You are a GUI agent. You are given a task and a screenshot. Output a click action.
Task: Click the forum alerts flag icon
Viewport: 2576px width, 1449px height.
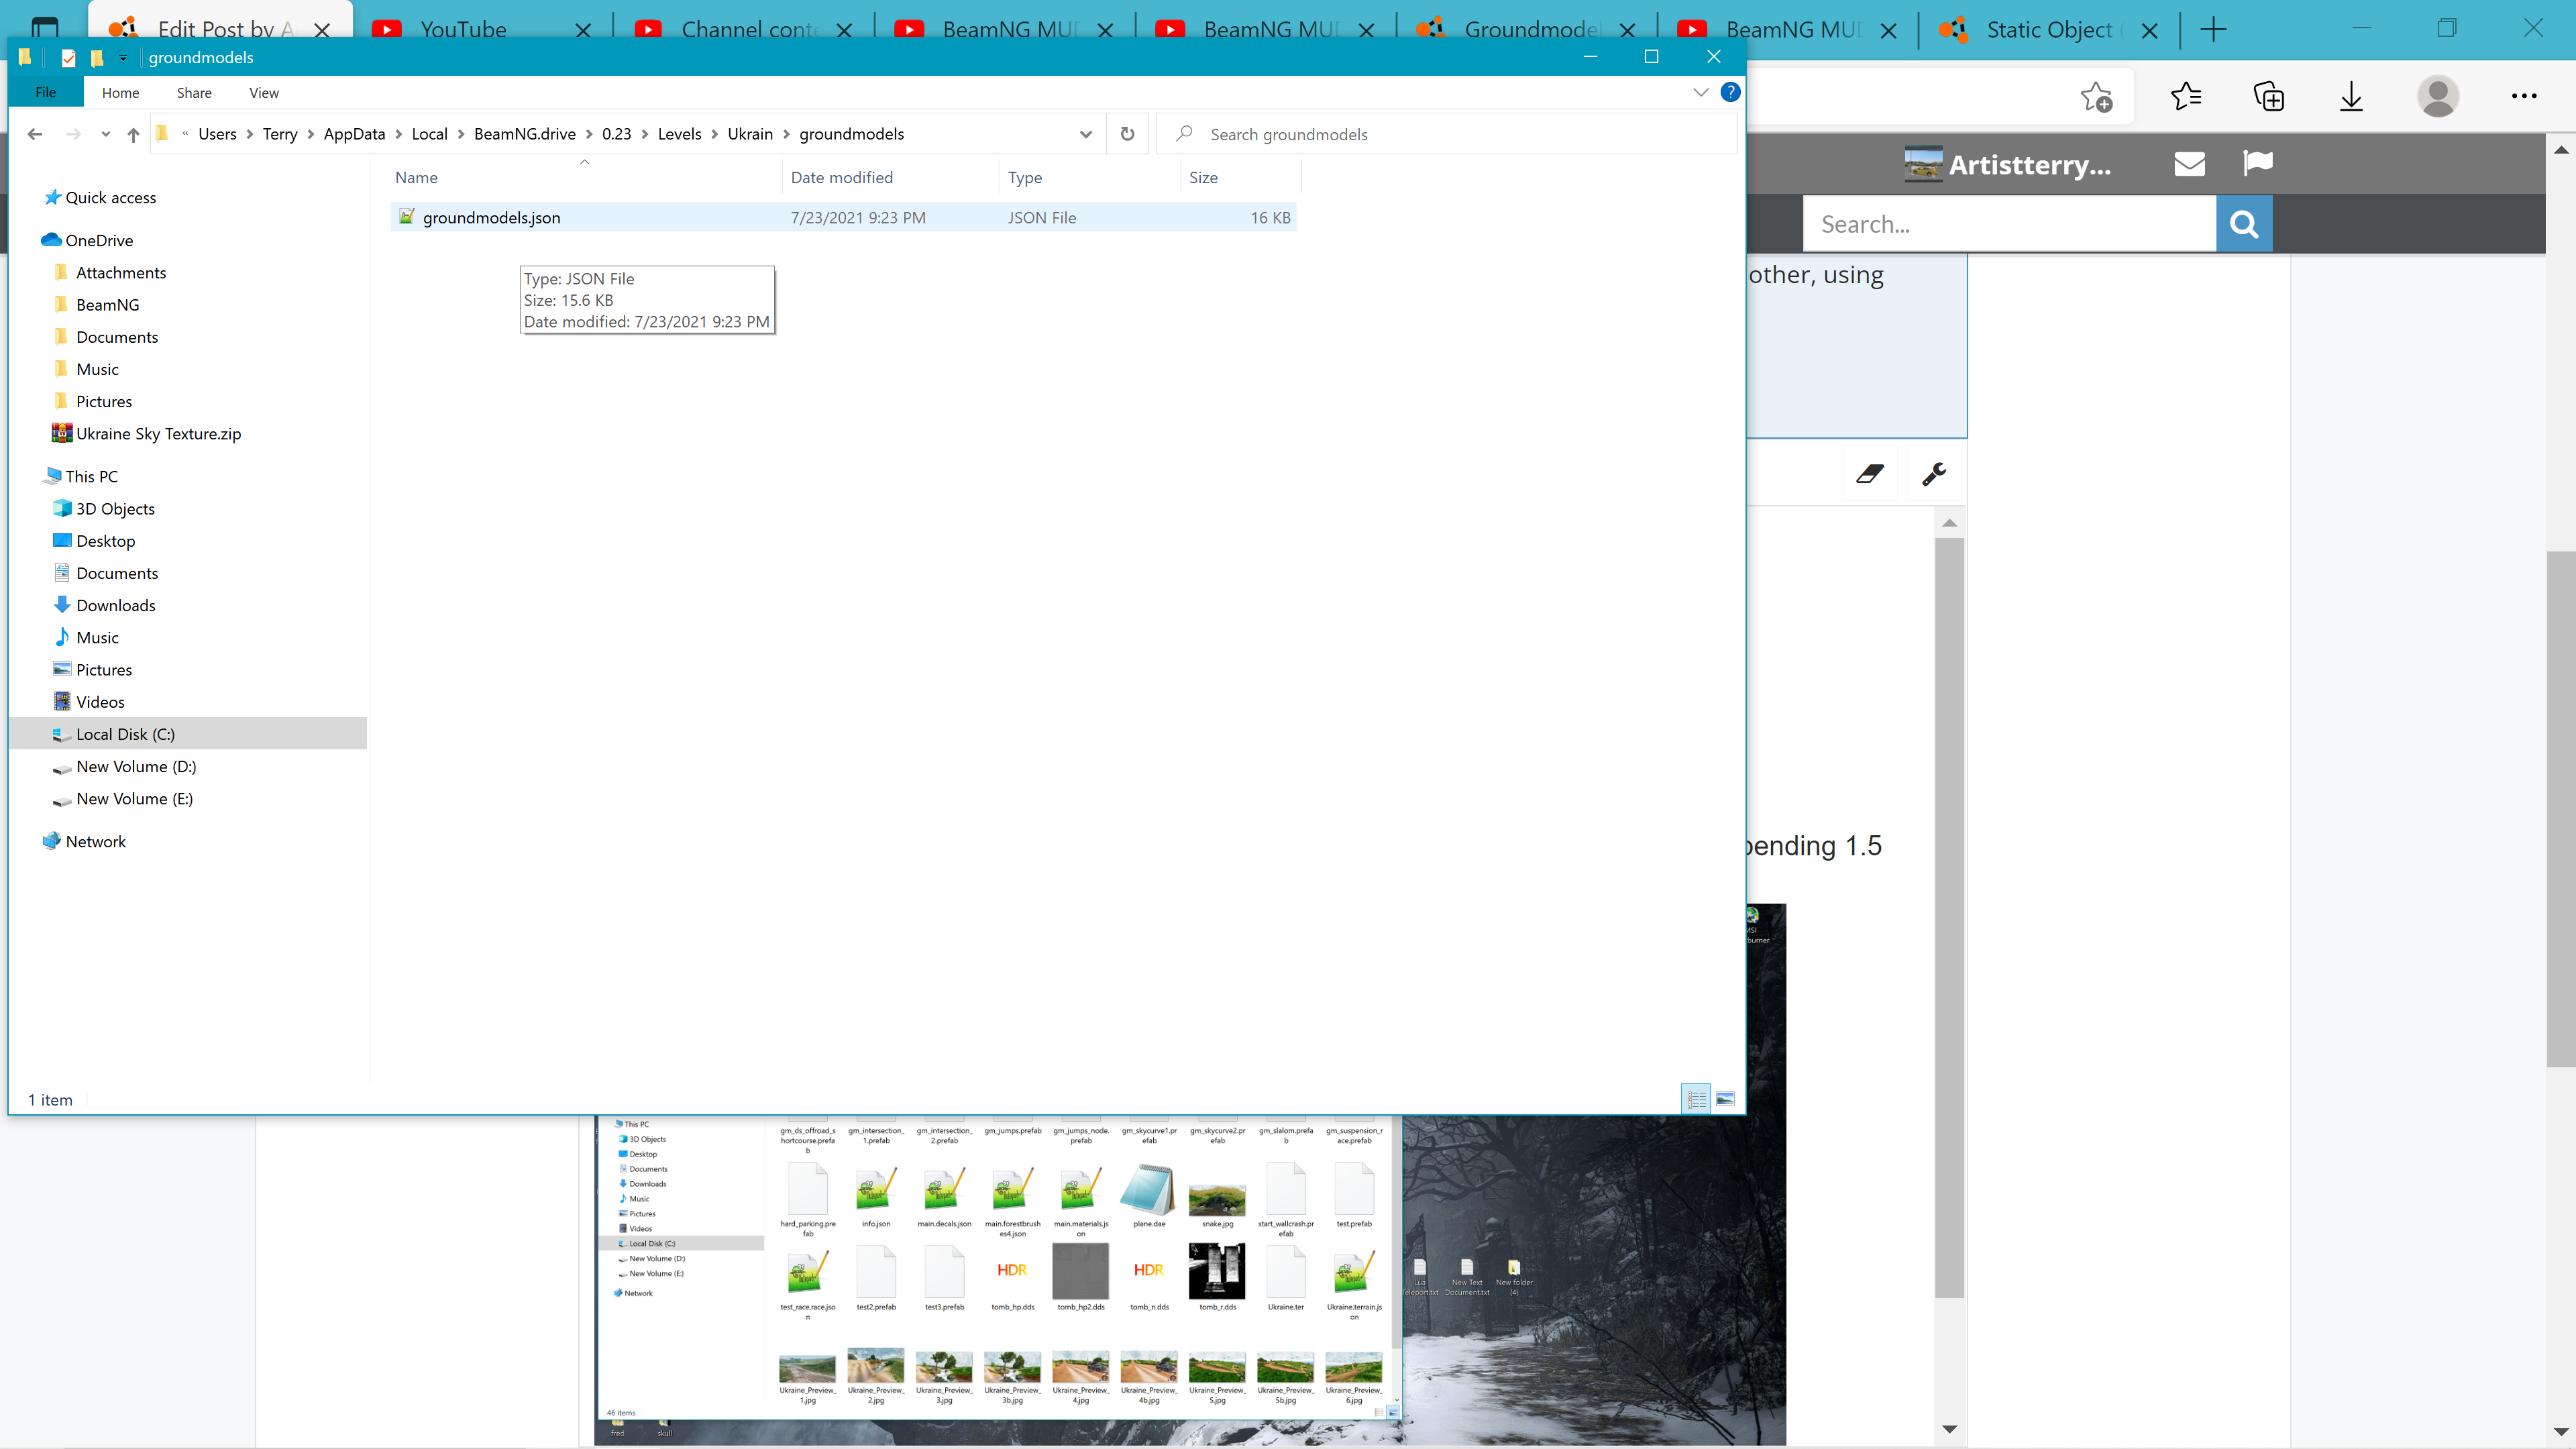click(x=2257, y=163)
